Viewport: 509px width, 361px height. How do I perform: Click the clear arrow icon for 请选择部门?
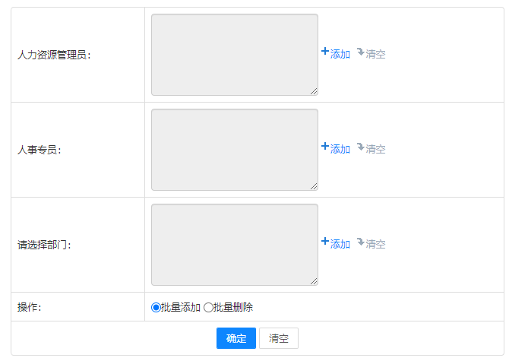point(360,242)
